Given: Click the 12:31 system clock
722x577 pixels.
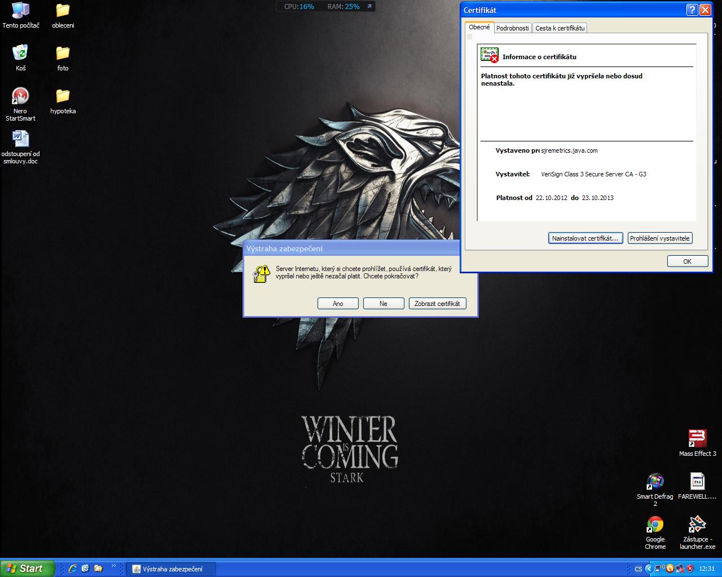Looking at the screenshot, I should 707,569.
